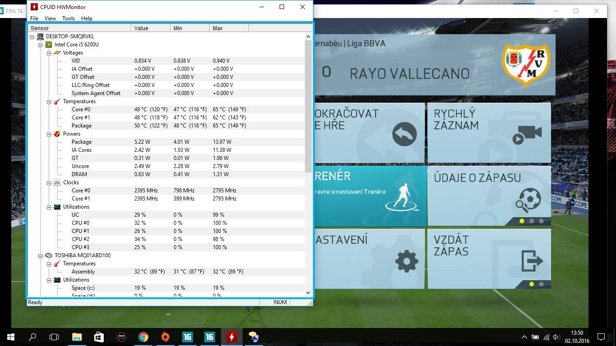Click the flame icon beside Powers
This screenshot has width=616, height=346.
pyautogui.click(x=57, y=134)
